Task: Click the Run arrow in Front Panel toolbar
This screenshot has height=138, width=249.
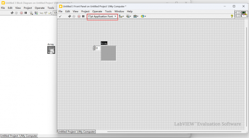Action: 70,16
